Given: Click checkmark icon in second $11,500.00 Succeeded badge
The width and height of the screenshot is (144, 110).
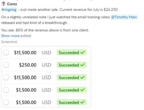Looking at the screenshot, I should tap(82, 77).
